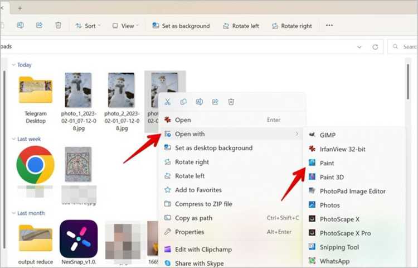
Task: Click the Rename icon in context menu
Action: tap(200, 102)
